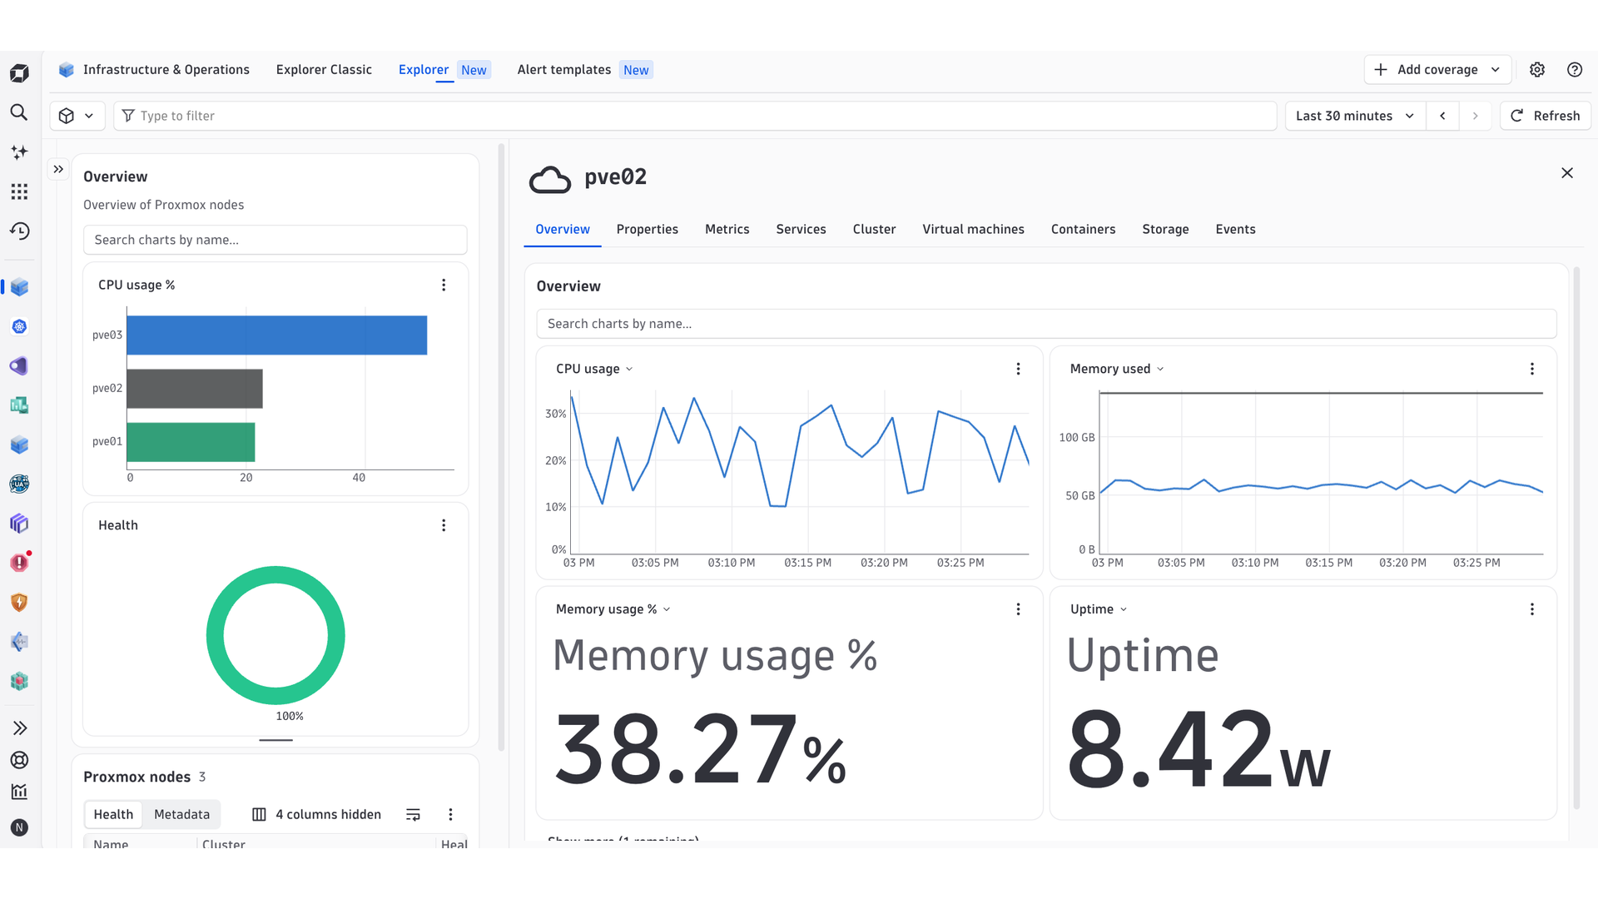Click the green pve01 CPU bar
Image resolution: width=1598 pixels, height=899 pixels.
tap(191, 442)
